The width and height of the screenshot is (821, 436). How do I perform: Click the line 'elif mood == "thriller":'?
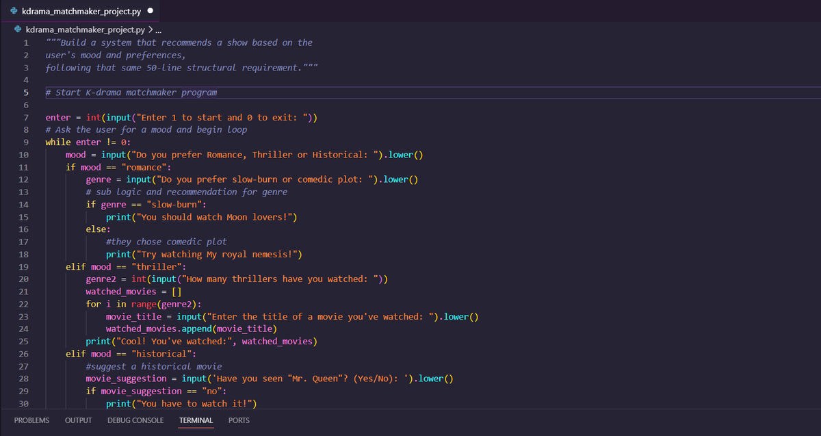tap(126, 267)
